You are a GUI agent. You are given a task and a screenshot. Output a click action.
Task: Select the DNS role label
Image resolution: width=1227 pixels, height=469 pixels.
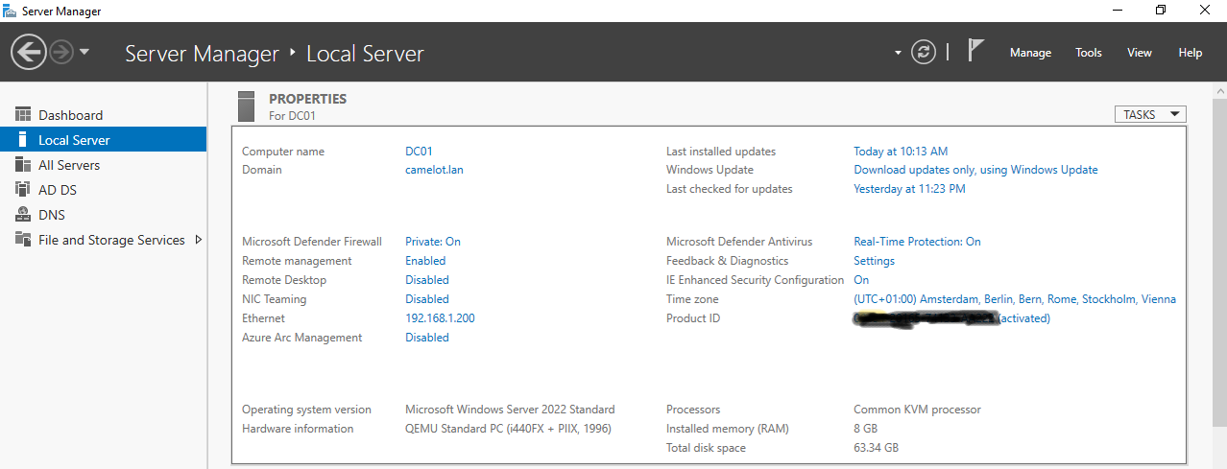[52, 215]
